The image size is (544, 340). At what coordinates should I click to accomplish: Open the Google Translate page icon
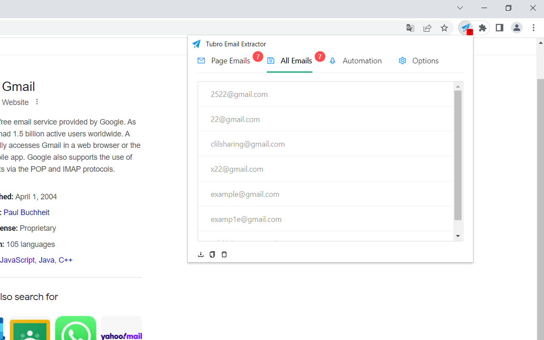pyautogui.click(x=410, y=28)
